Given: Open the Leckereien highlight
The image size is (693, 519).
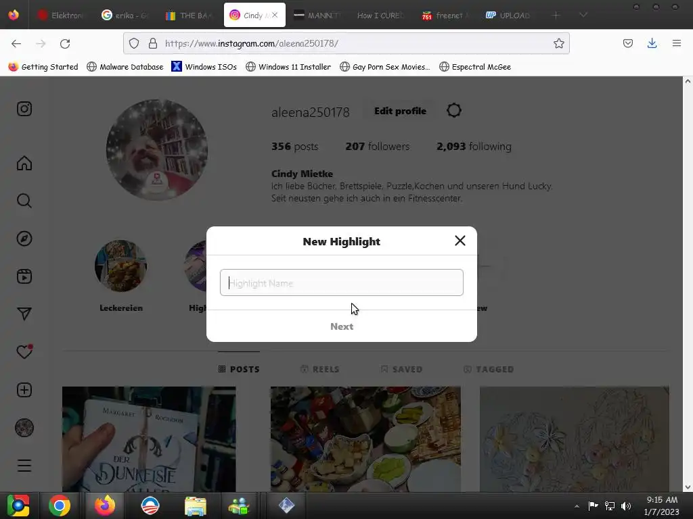Looking at the screenshot, I should (x=120, y=266).
